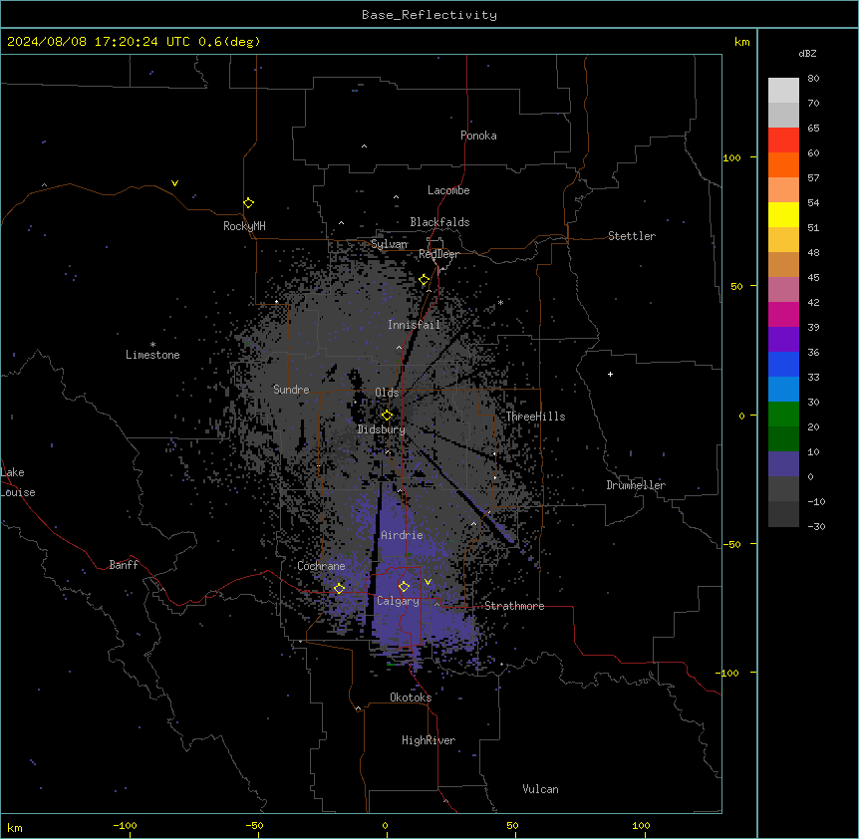The image size is (859, 839).
Task: Click the white plus marker north of Drumheller
Action: click(x=610, y=374)
